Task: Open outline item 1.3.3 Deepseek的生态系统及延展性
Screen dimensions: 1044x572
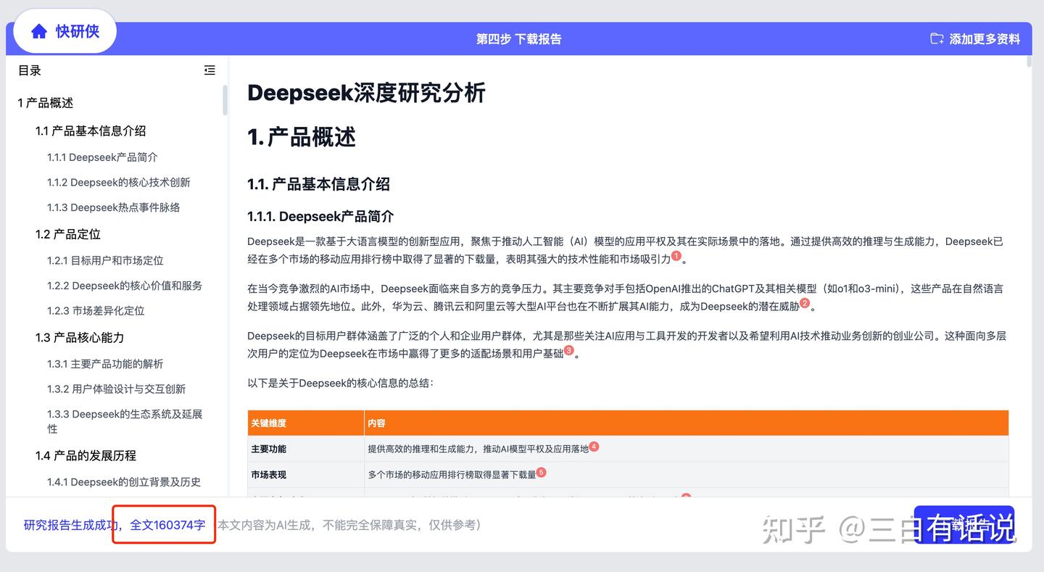Action: (x=125, y=421)
